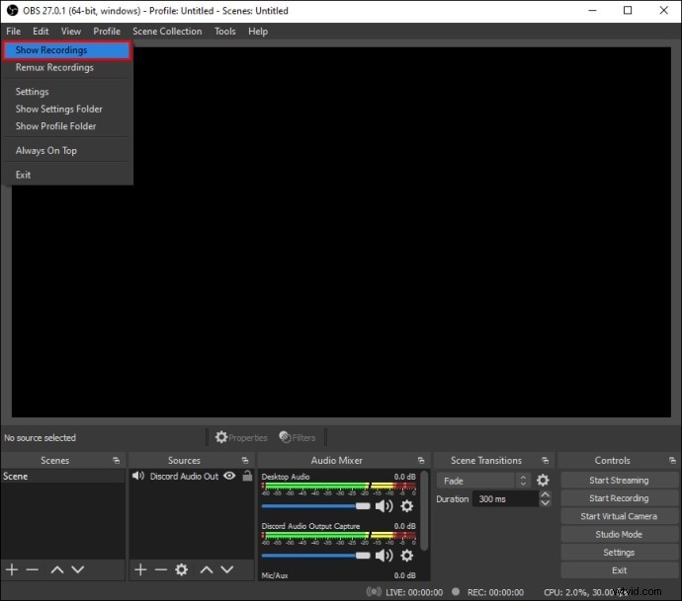Open the File menu in menu bar
This screenshot has height=601, width=682.
click(x=14, y=32)
